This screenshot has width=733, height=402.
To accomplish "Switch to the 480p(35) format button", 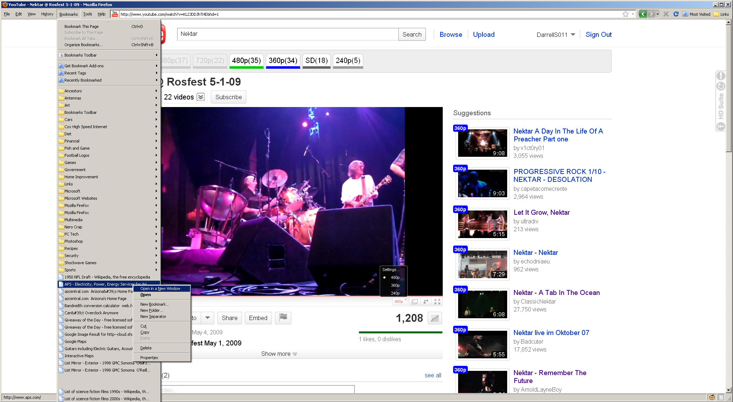I will coord(246,60).
